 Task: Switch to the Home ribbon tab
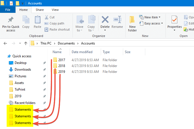click(x=24, y=10)
